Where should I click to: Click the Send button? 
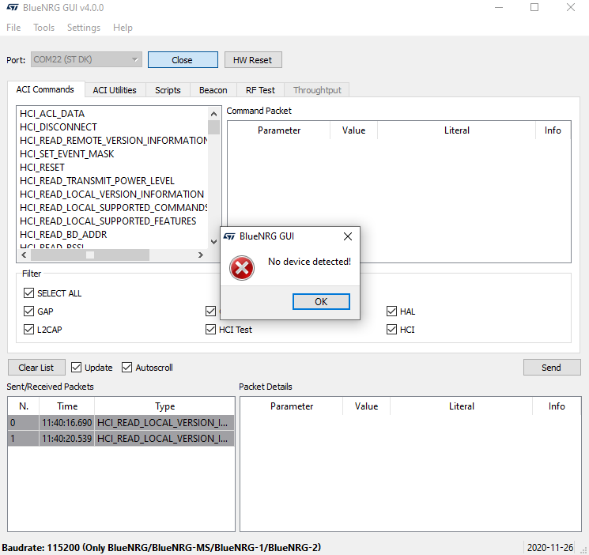[552, 368]
